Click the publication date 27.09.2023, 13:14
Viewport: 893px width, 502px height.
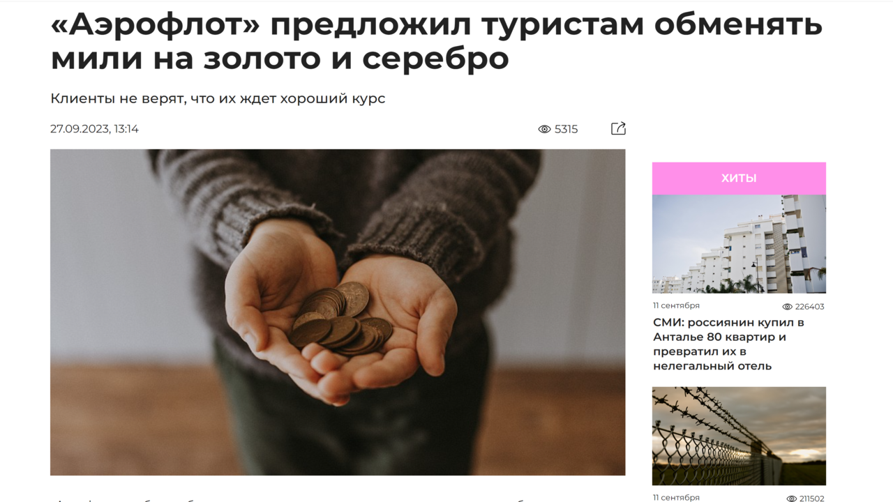(x=94, y=129)
